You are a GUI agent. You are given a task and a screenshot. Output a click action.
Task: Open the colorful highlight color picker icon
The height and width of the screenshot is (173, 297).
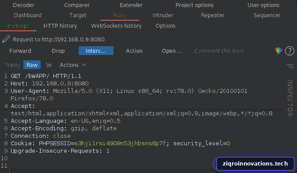click(278, 51)
